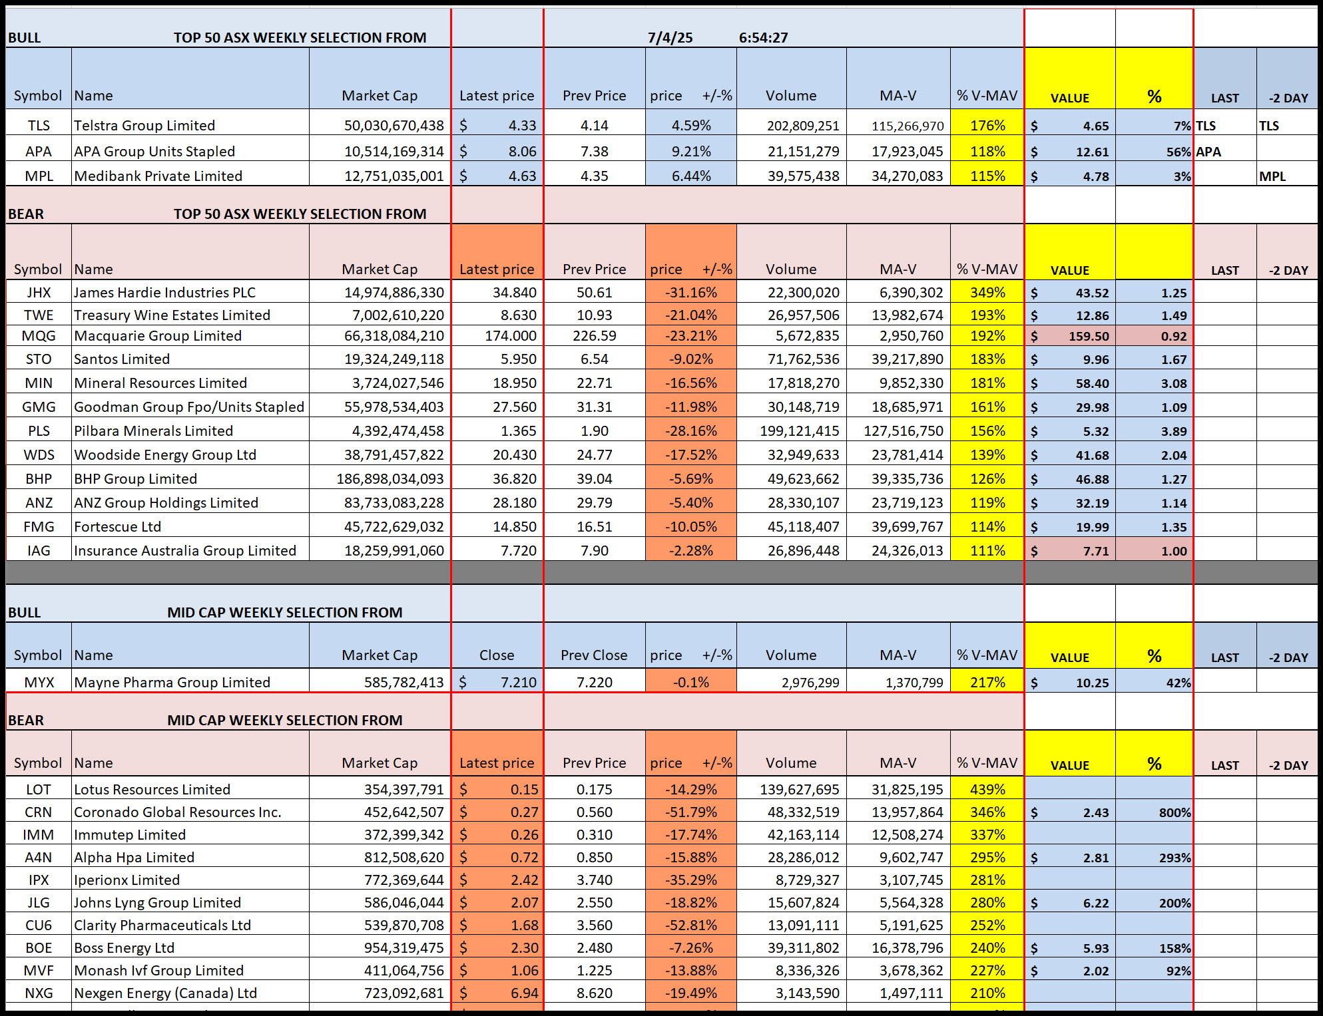The width and height of the screenshot is (1323, 1016).
Task: Select Insurance Australia Group Limited cell
Action: point(190,550)
